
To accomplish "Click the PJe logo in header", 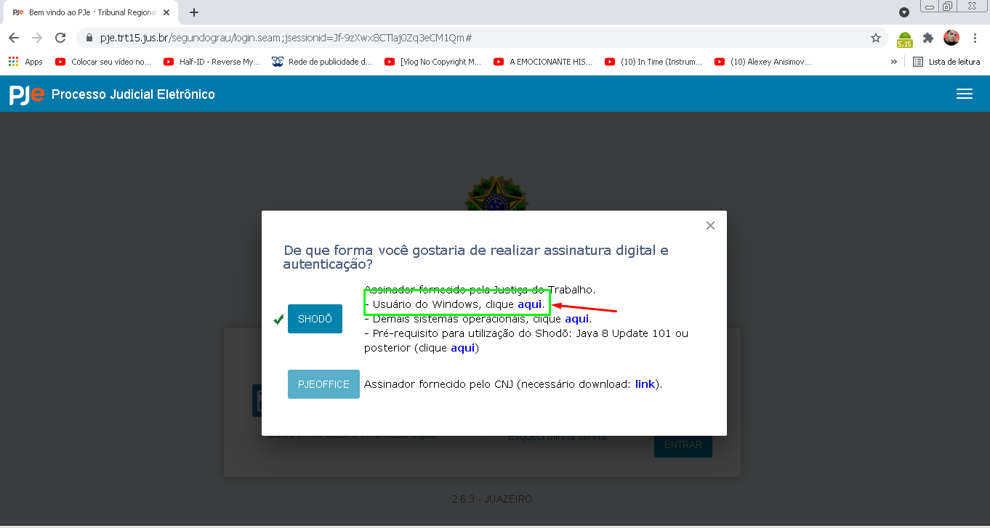I will click(x=27, y=94).
